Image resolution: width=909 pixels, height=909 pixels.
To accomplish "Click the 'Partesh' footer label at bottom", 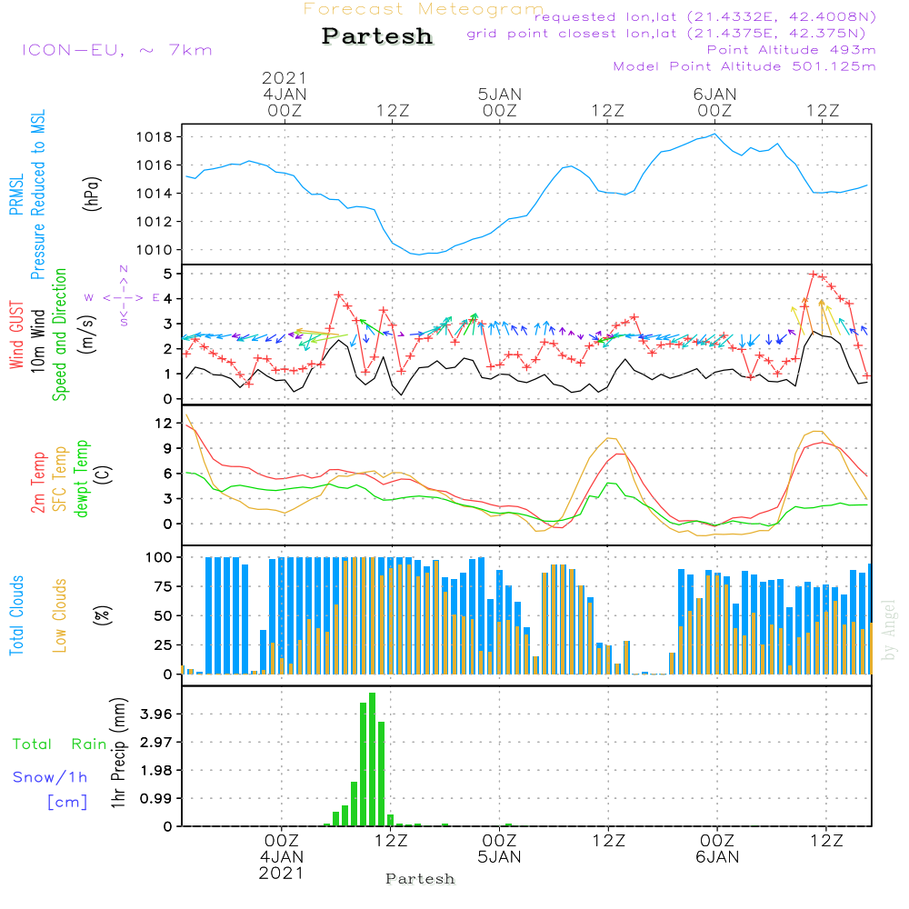I will click(x=420, y=879).
